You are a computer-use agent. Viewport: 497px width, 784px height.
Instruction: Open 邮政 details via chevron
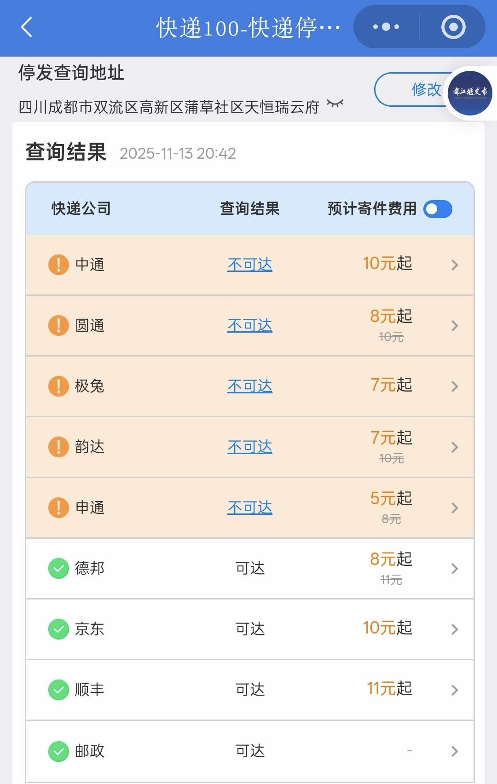pos(455,751)
